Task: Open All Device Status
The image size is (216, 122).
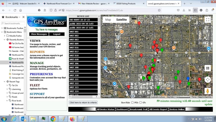Action: point(105,109)
